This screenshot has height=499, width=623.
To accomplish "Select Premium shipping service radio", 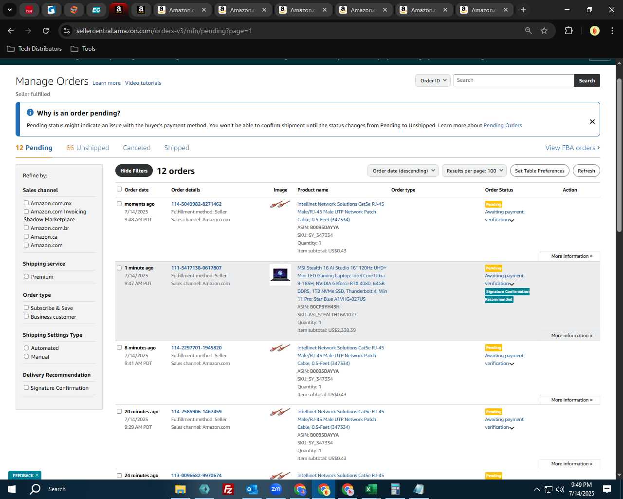I will [26, 276].
